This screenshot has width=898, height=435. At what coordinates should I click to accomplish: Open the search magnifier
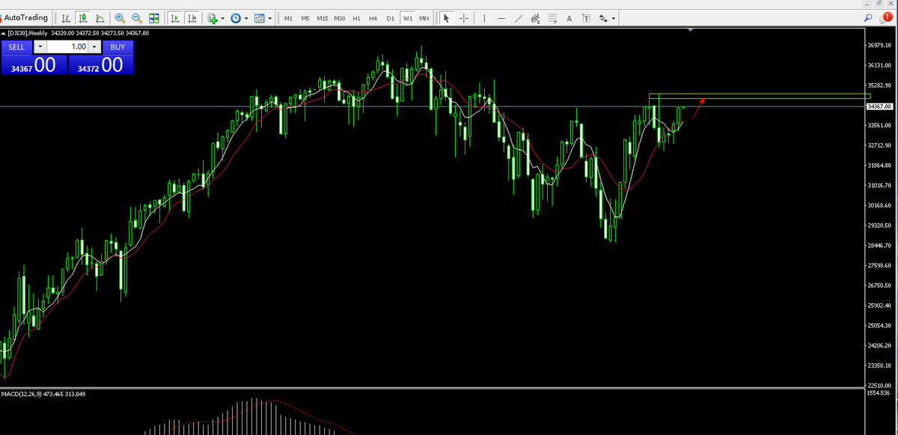tap(868, 18)
